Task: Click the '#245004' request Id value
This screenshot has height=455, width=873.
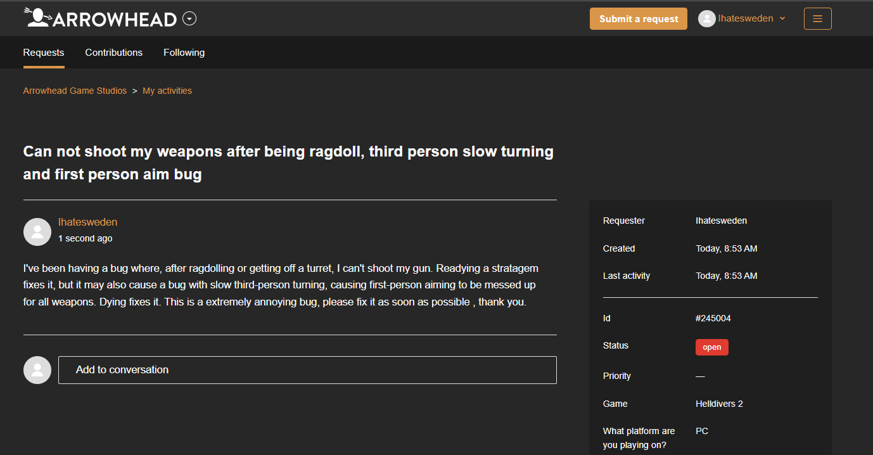Action: click(x=713, y=318)
